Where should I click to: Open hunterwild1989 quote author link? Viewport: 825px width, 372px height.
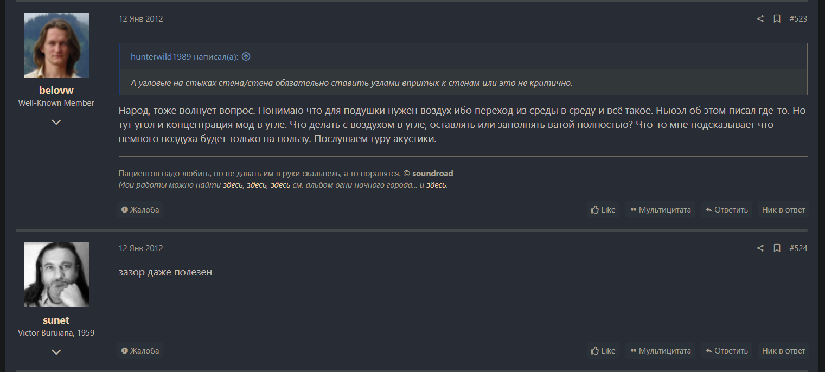(x=161, y=56)
